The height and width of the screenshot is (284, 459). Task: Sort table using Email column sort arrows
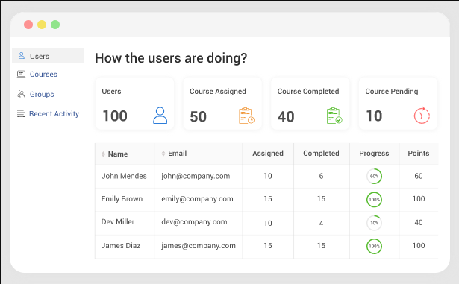point(163,154)
